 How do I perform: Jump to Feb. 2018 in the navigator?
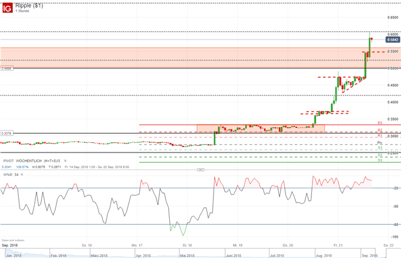(58, 256)
